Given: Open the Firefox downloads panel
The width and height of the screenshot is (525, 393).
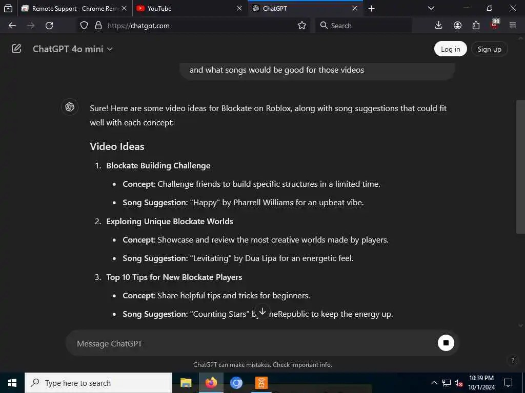Looking at the screenshot, I should 438,26.
